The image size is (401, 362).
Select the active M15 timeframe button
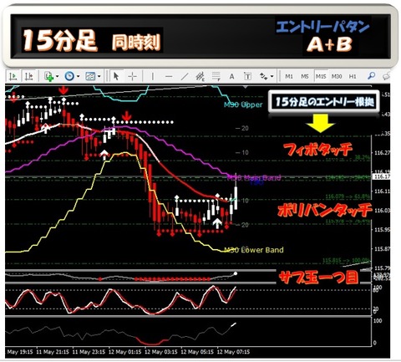click(321, 76)
